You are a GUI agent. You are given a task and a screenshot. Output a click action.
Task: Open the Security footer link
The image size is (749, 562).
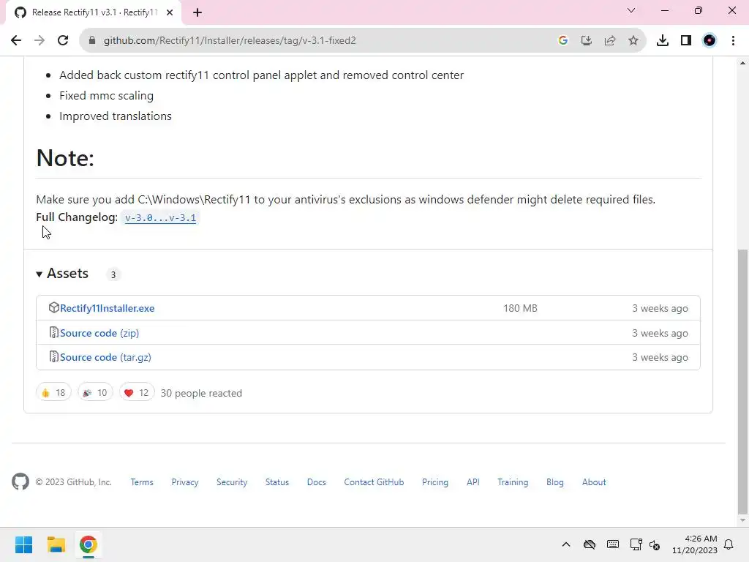click(232, 482)
